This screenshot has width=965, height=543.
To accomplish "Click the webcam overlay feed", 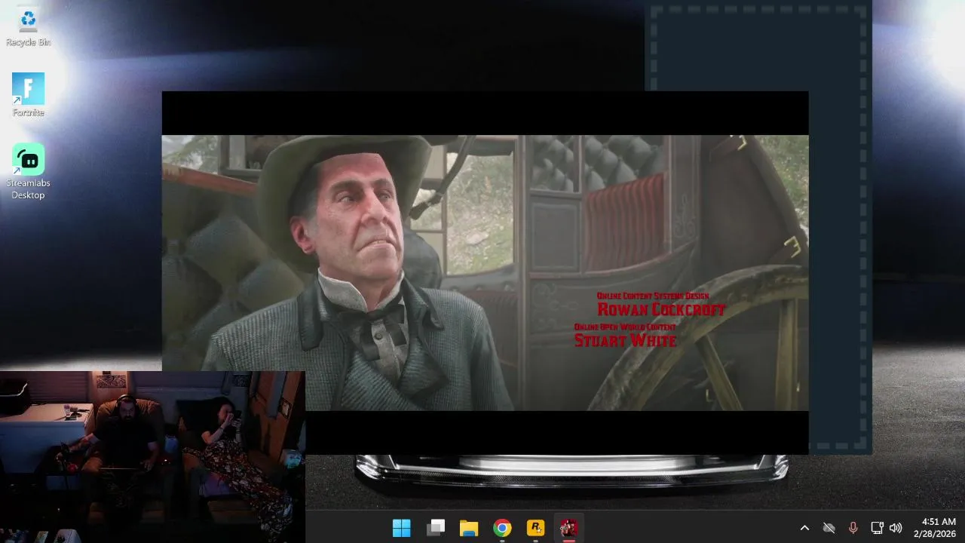I will click(152, 457).
